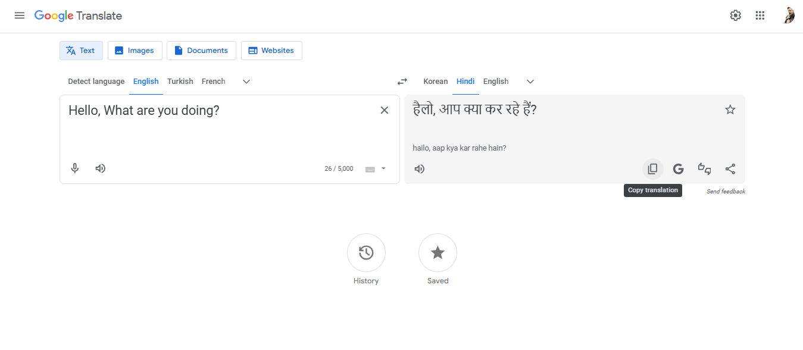This screenshot has width=803, height=350.
Task: Listen to the English source text
Action: pos(100,168)
